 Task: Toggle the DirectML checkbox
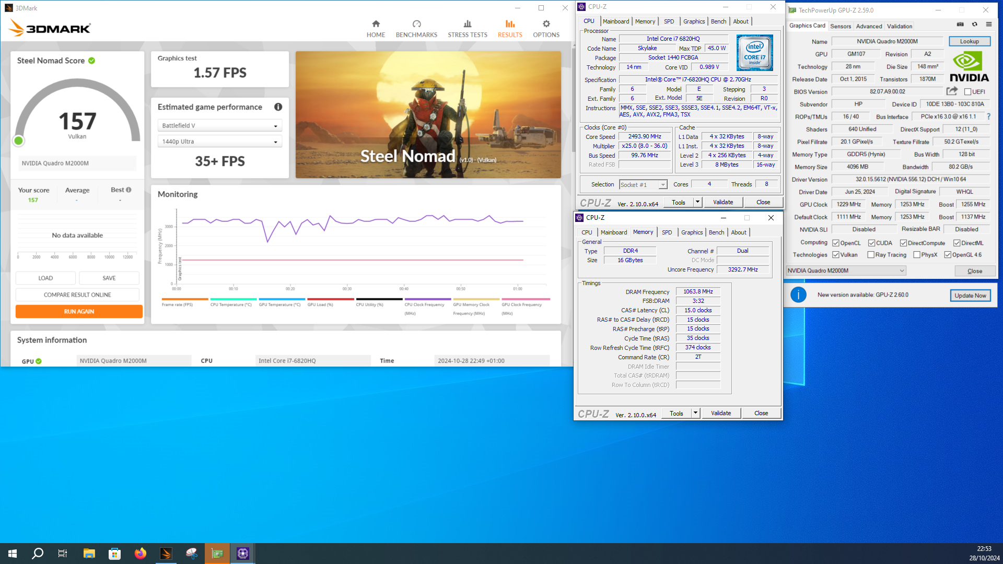click(957, 243)
